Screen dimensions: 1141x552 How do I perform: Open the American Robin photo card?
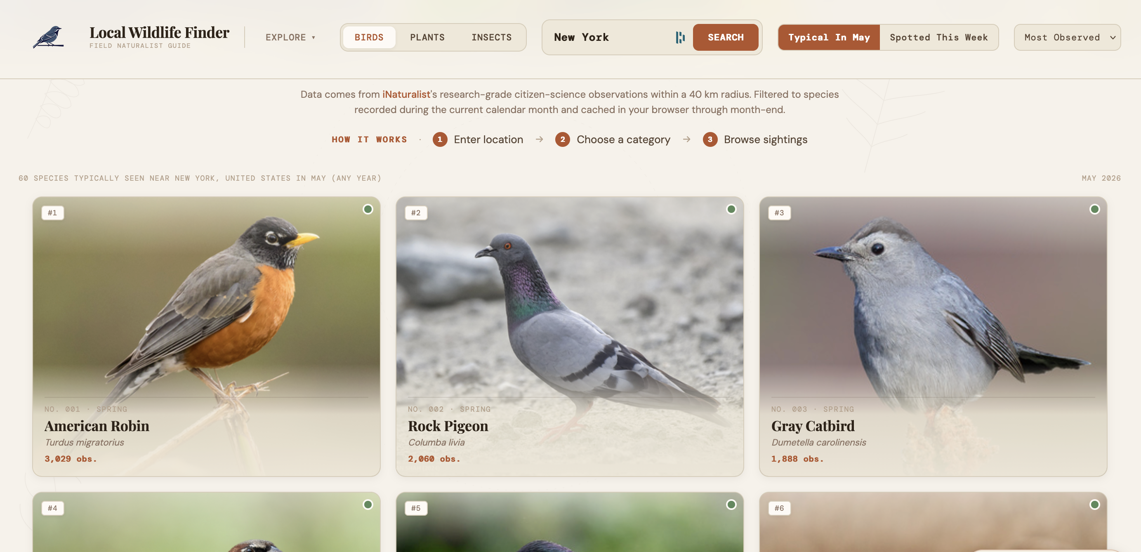(x=206, y=337)
